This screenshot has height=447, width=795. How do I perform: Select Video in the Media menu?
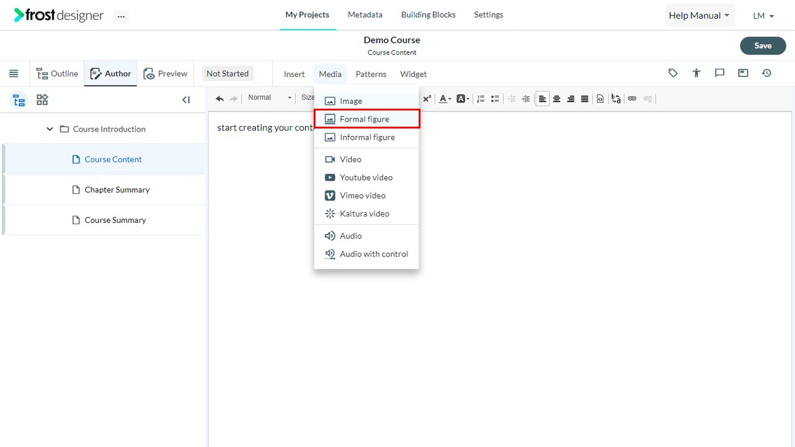tap(366, 159)
